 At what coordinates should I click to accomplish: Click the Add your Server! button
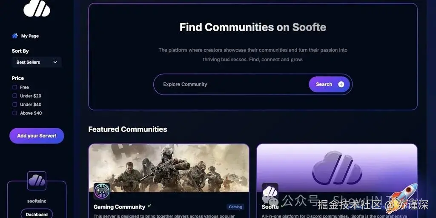(37, 136)
